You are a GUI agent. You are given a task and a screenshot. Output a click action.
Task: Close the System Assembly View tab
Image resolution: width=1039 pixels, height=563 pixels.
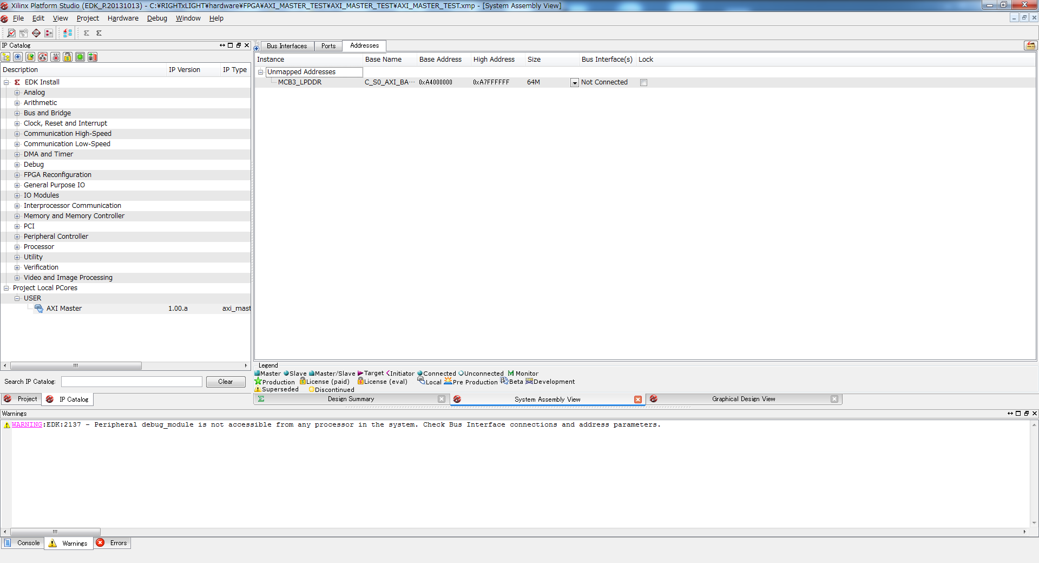pos(638,400)
